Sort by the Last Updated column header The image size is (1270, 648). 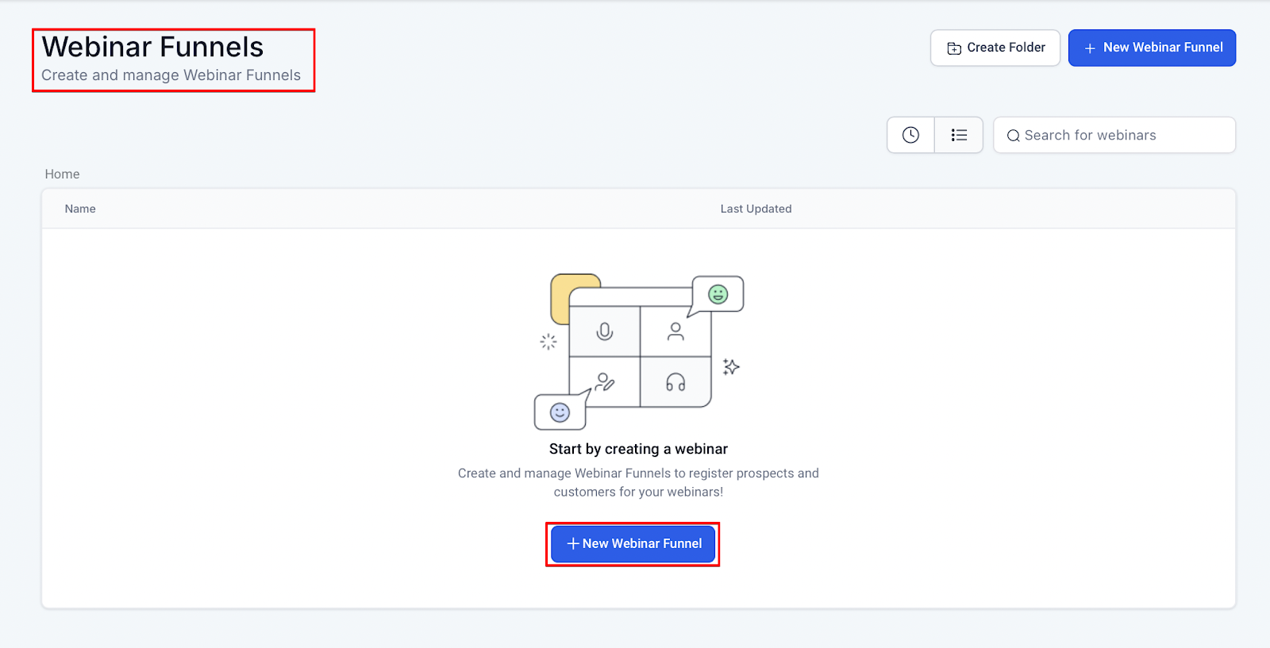(x=756, y=209)
